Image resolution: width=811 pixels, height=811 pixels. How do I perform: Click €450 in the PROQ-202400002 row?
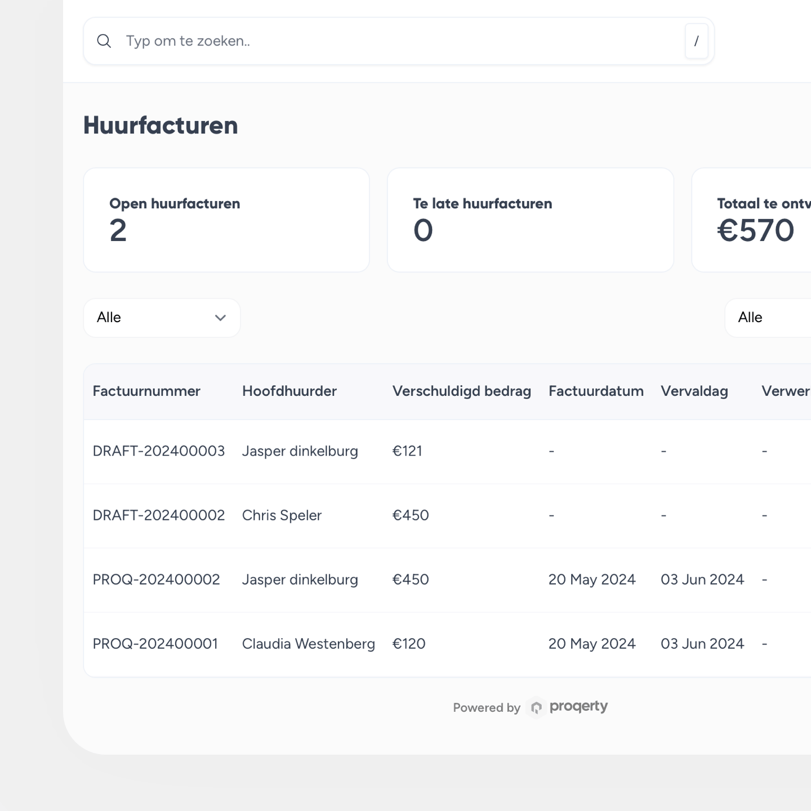(x=411, y=580)
